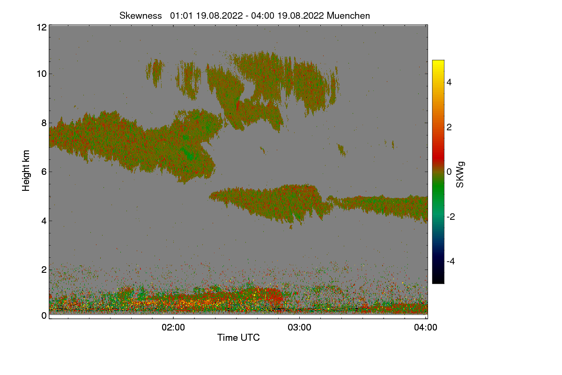This screenshot has width=562, height=375.
Task: Click the 'SKWg' colorbar label
Action: (460, 175)
